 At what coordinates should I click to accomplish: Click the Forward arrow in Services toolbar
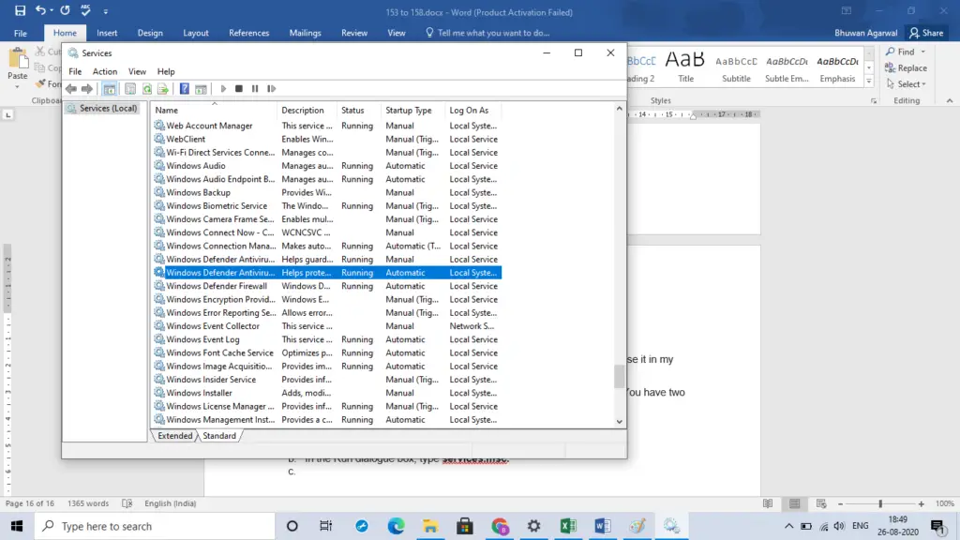pos(87,89)
